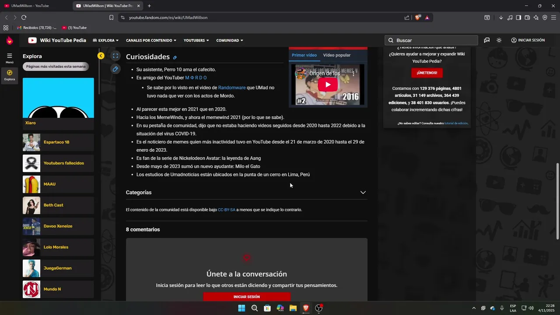Toggle browser sidebar panel icon
The width and height of the screenshot is (560, 315).
coord(518,17)
